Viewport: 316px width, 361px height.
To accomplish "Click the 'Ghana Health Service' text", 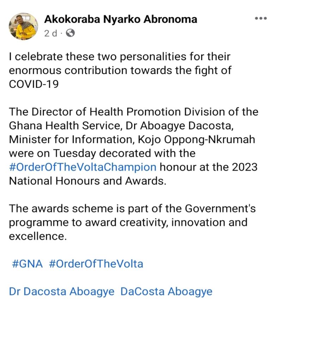I will click(65, 126).
